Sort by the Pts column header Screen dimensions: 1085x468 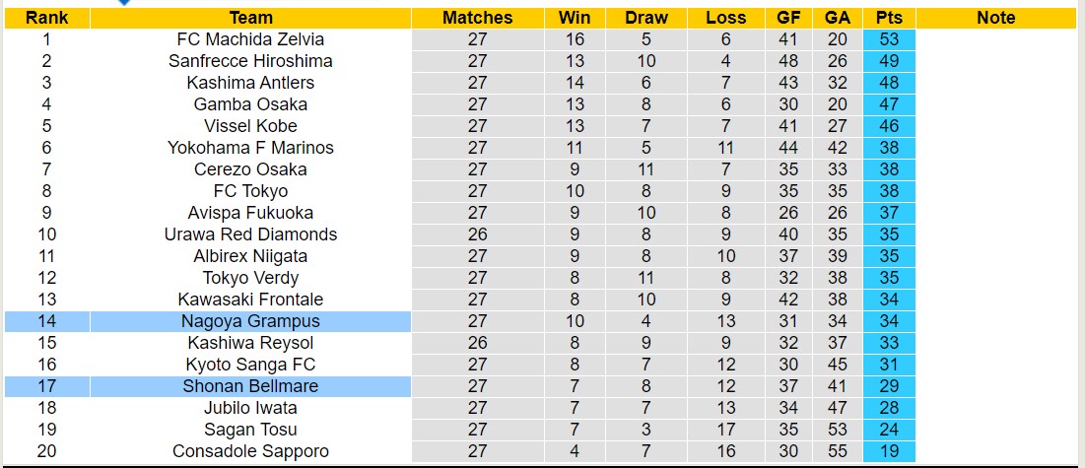(x=889, y=18)
